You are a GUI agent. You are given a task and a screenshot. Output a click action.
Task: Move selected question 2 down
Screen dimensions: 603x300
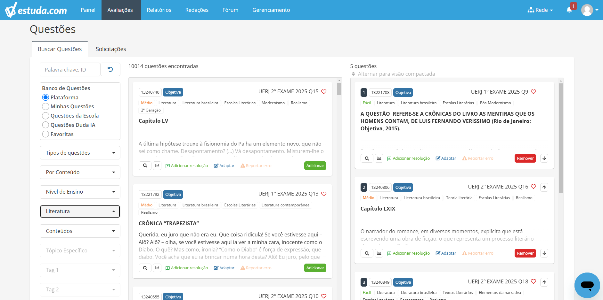[544, 253]
